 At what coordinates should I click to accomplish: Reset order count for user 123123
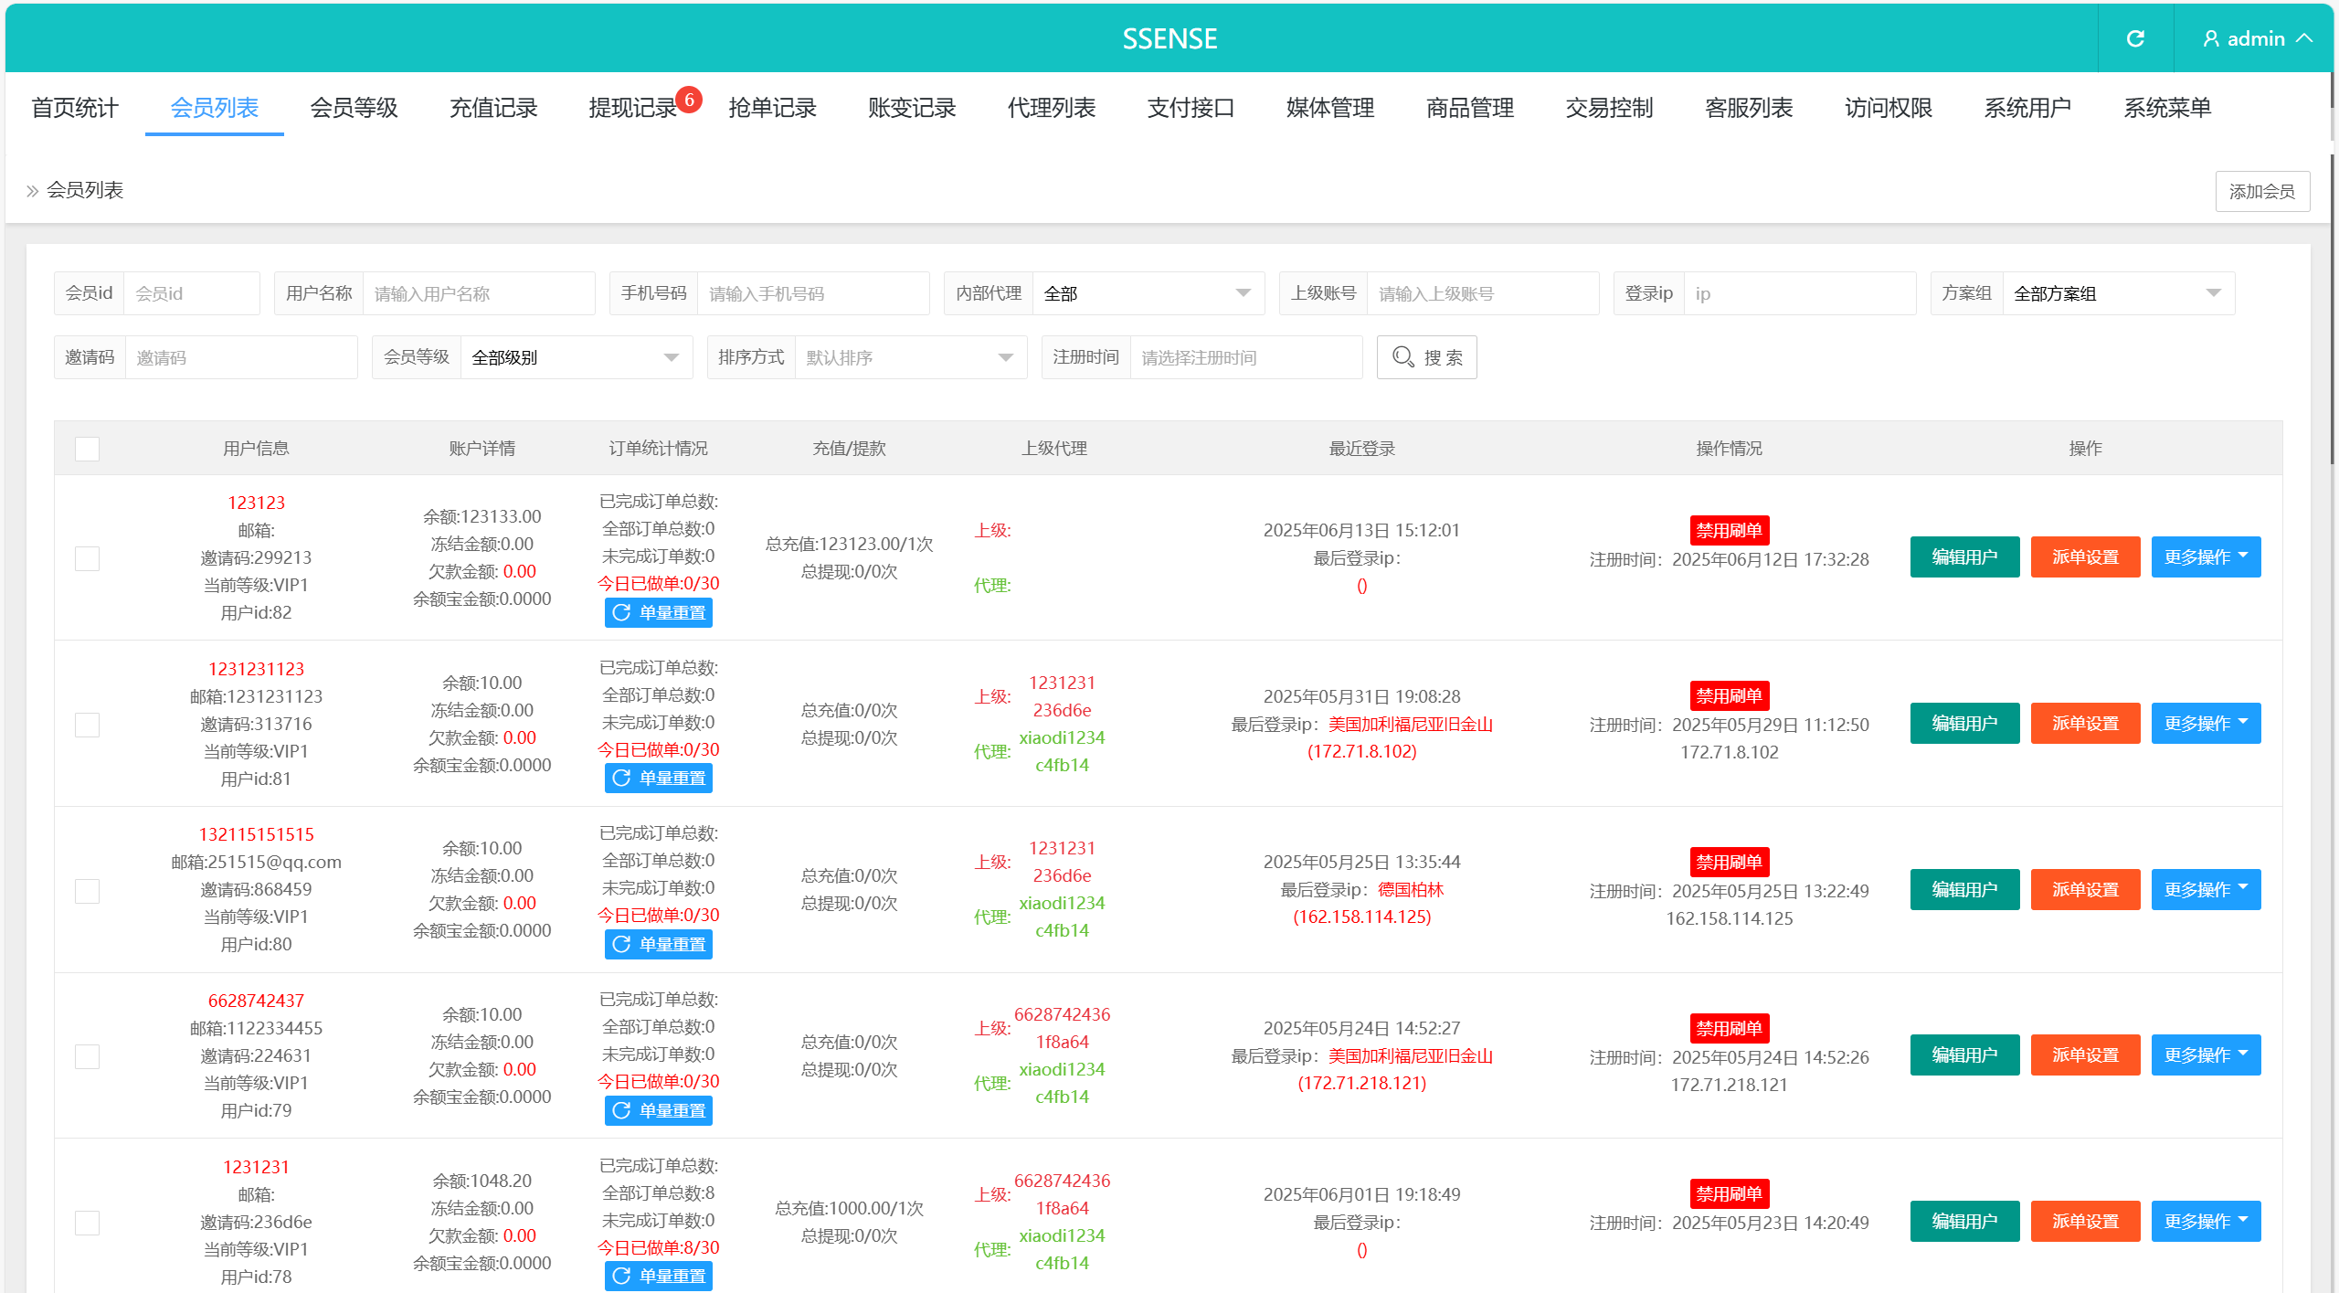(x=658, y=612)
